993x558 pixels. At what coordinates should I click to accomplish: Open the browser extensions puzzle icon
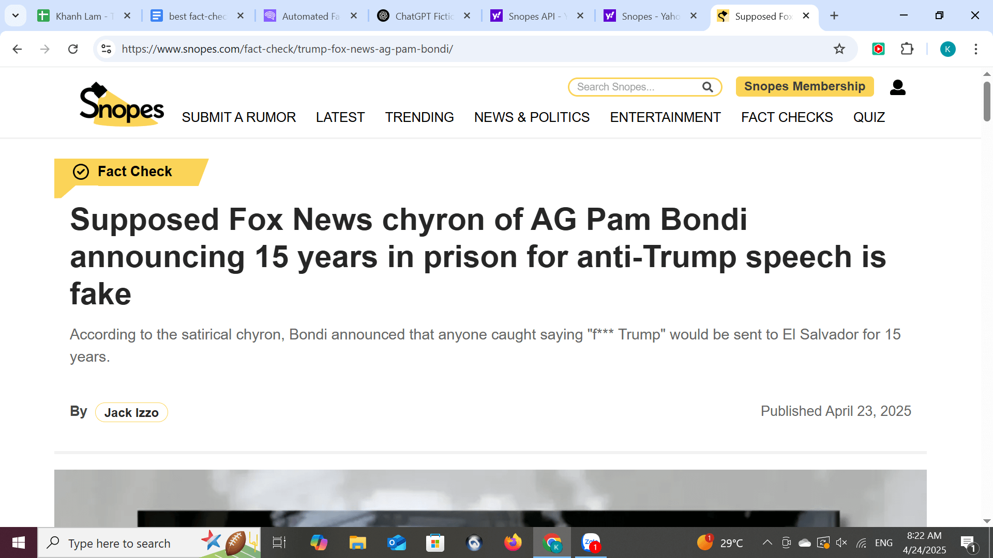tap(907, 49)
